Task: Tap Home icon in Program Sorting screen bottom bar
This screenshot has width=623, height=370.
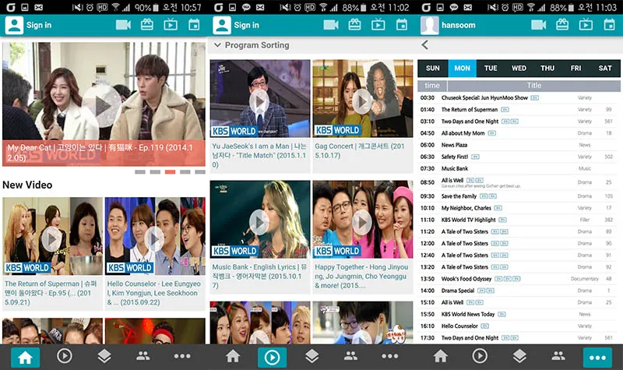Action: pos(233,357)
